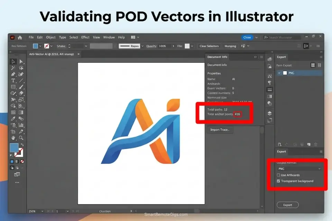Image resolution: width=332 pixels, height=221 pixels.
Task: Set color mode to solid Color
Action: tap(12, 162)
